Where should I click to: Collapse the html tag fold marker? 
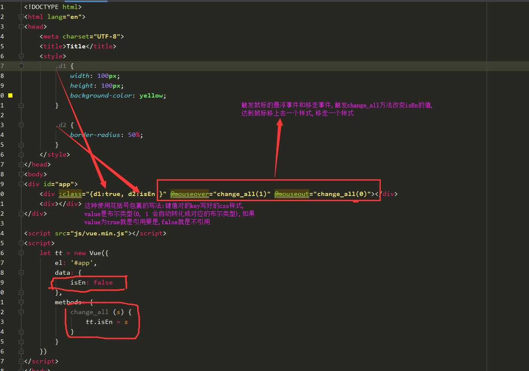(x=21, y=17)
